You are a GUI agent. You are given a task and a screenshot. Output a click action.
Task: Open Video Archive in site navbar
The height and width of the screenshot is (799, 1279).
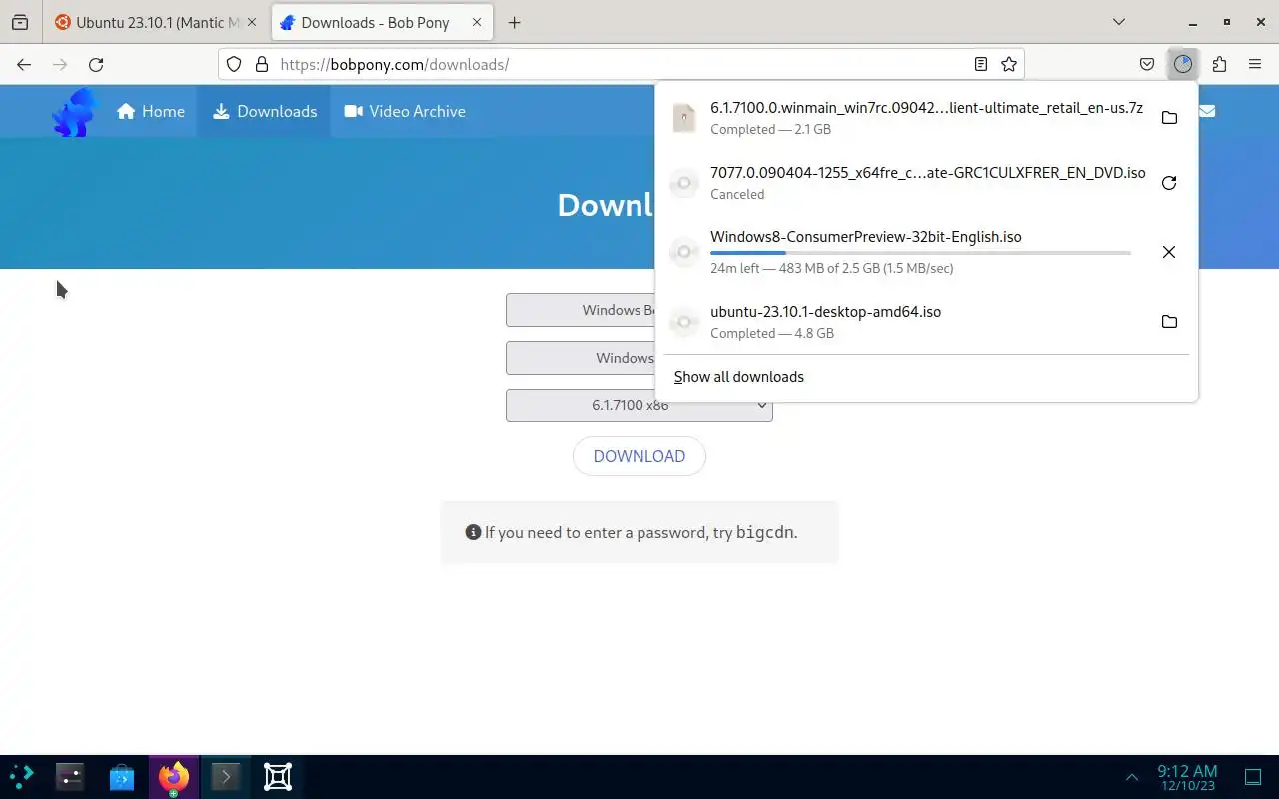[405, 111]
